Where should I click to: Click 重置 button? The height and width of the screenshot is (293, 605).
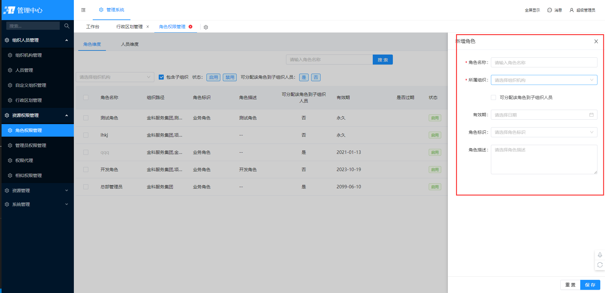[x=570, y=285]
